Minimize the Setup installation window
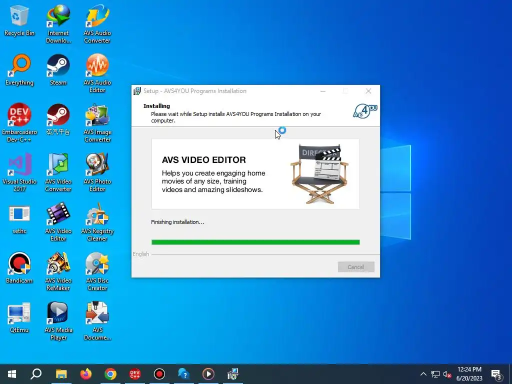The height and width of the screenshot is (384, 512). point(322,91)
